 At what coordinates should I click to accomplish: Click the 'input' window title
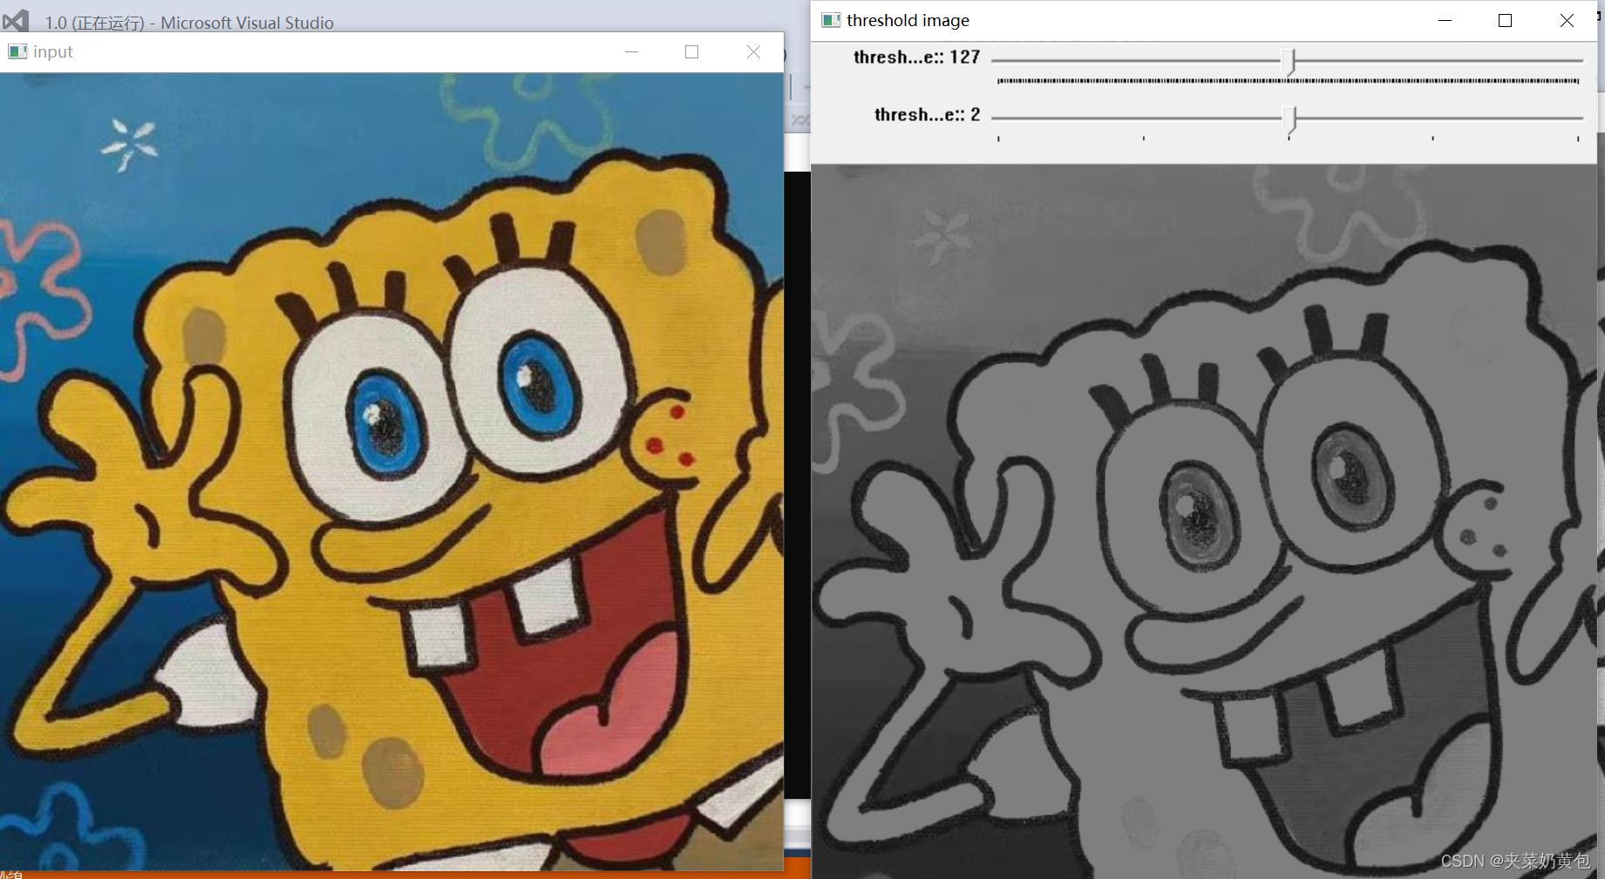pos(53,52)
